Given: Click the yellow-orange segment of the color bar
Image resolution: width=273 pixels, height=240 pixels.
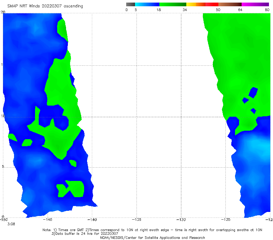Looking at the screenshot, I should point(196,4).
